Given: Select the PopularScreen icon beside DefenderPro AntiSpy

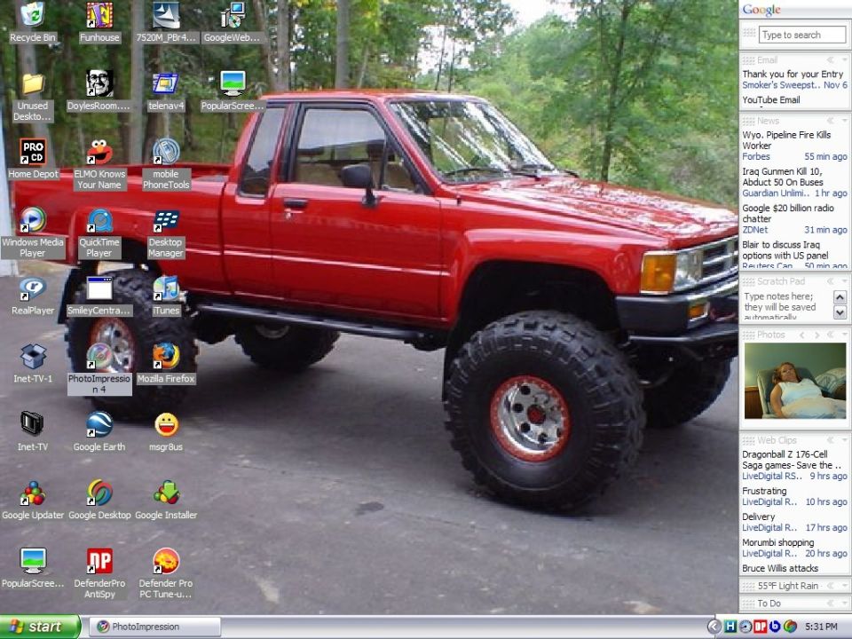Looking at the screenshot, I should point(33,568).
